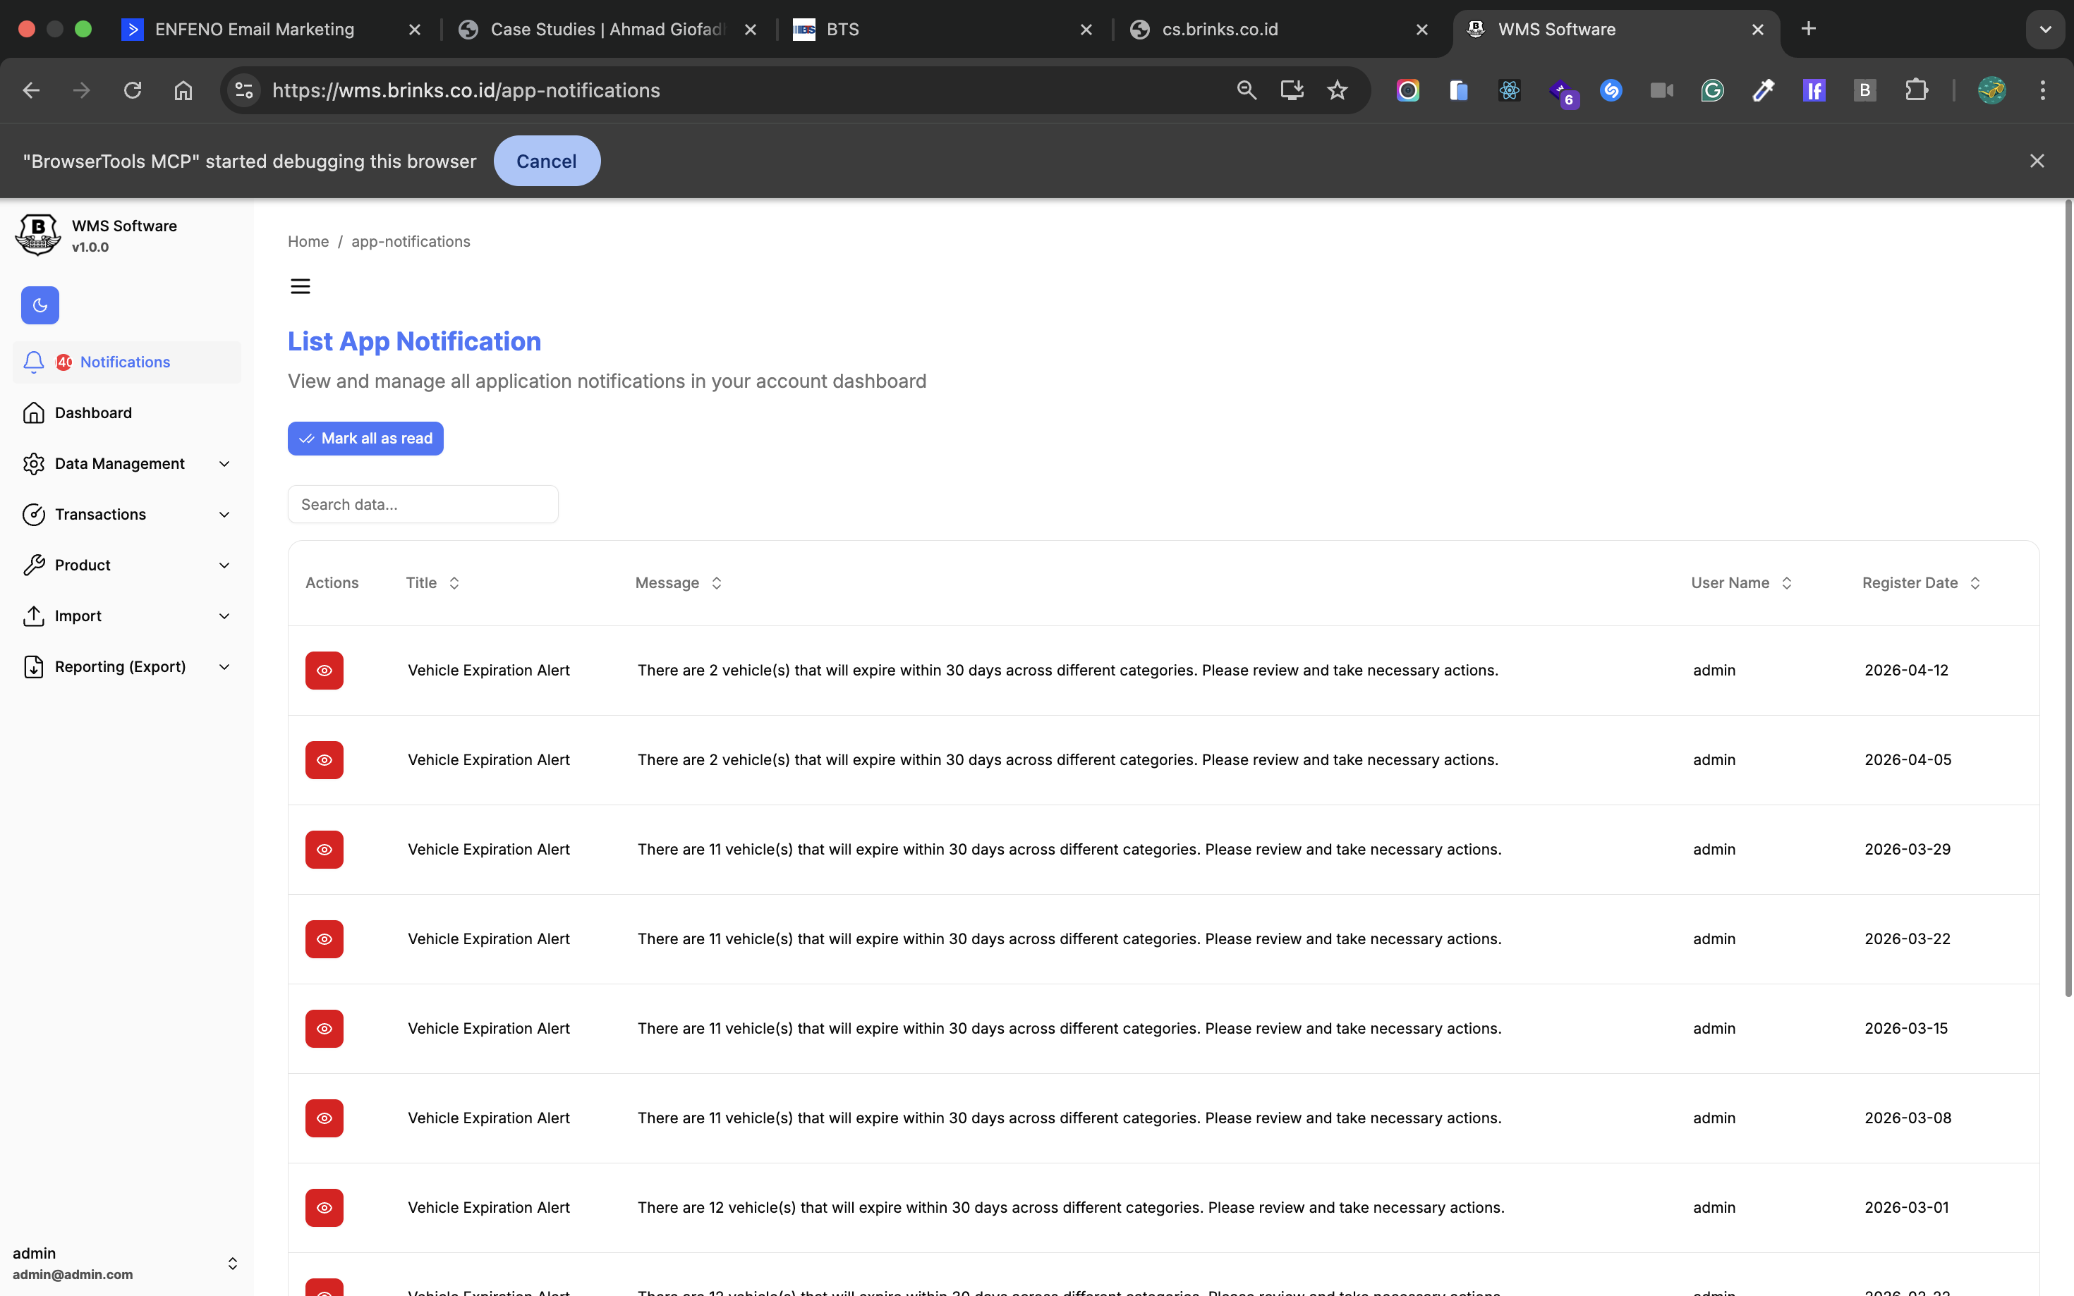The width and height of the screenshot is (2074, 1296).
Task: View the 2026-04-12 notification eye icon
Action: tap(324, 671)
